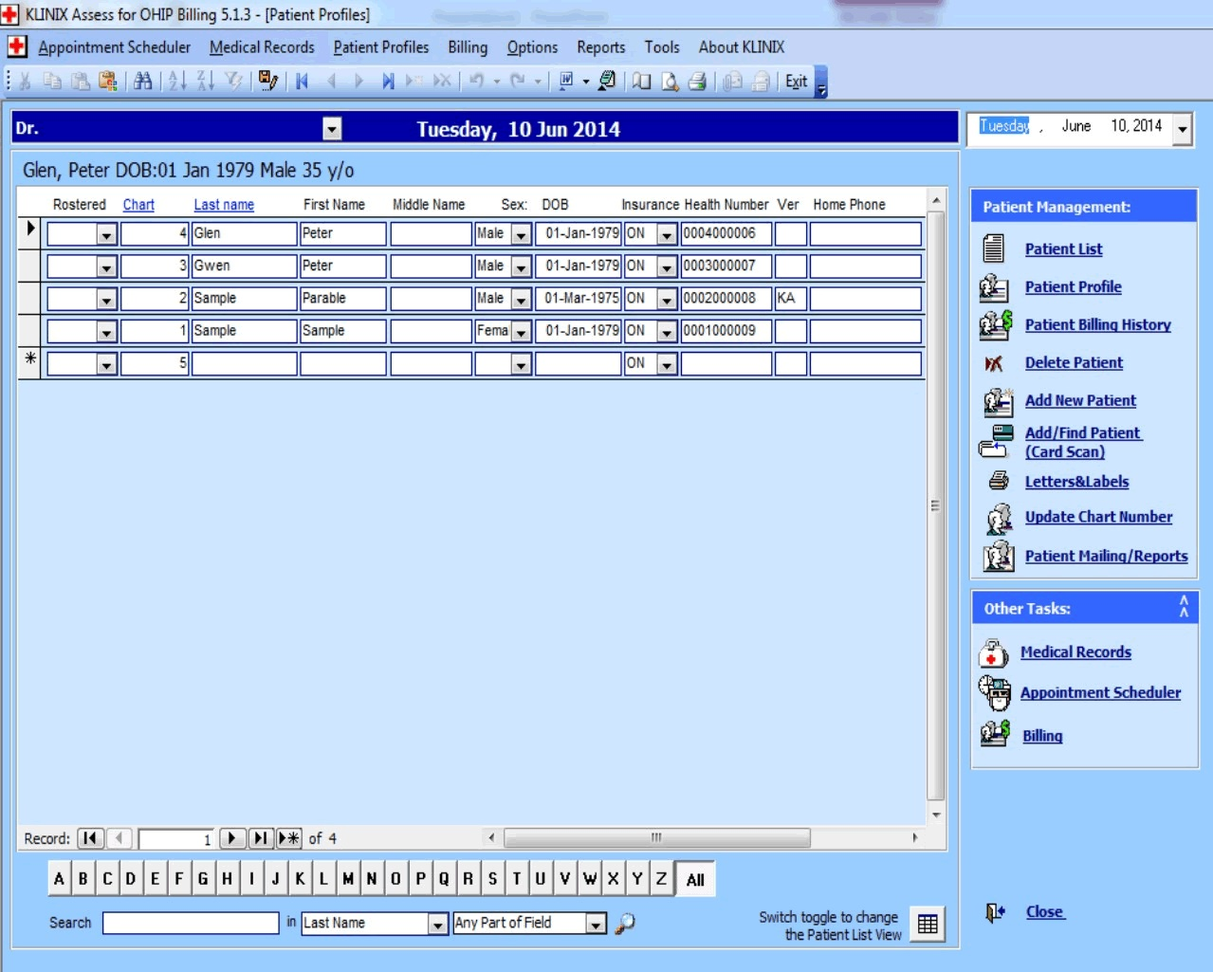
Task: Open the Medical Records menu
Action: click(x=262, y=47)
